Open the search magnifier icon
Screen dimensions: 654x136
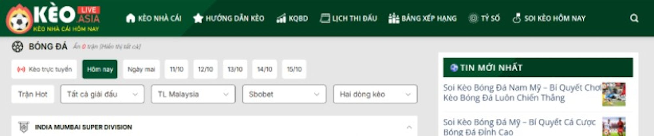(634, 18)
